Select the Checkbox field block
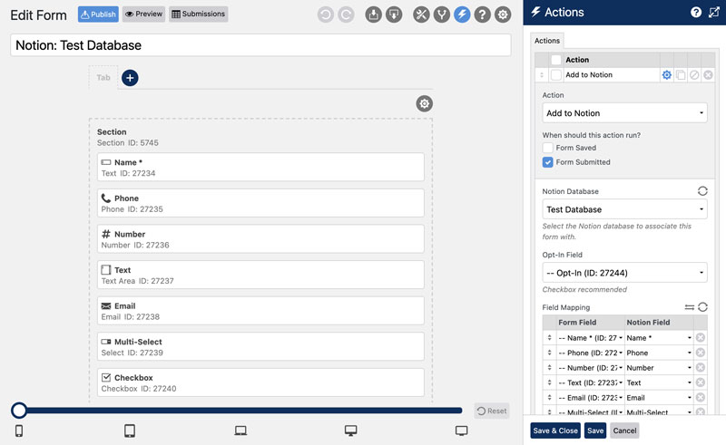 point(260,382)
